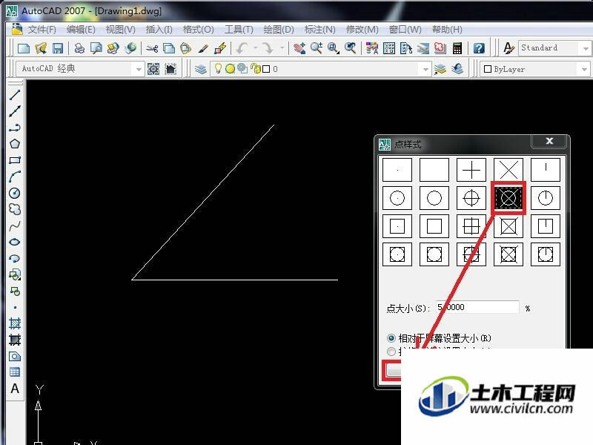The image size is (593, 445).
Task: Click the Open file icon
Action: (41, 48)
